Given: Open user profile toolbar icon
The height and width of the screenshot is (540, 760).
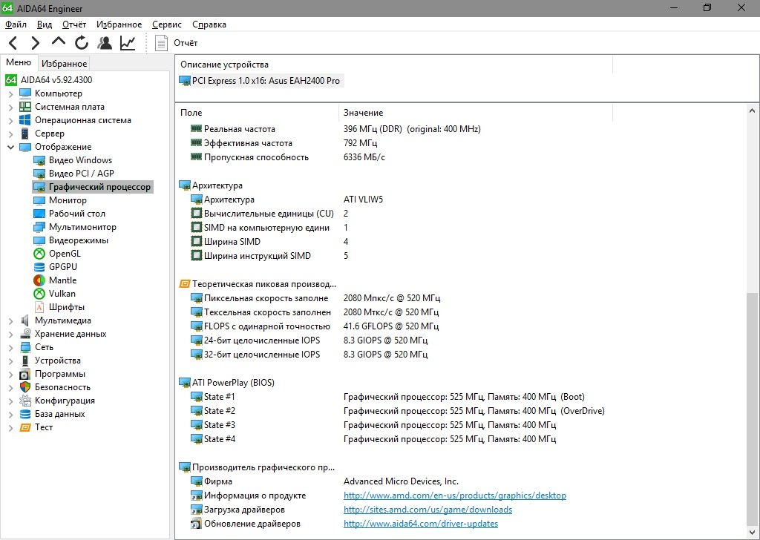Looking at the screenshot, I should (105, 43).
